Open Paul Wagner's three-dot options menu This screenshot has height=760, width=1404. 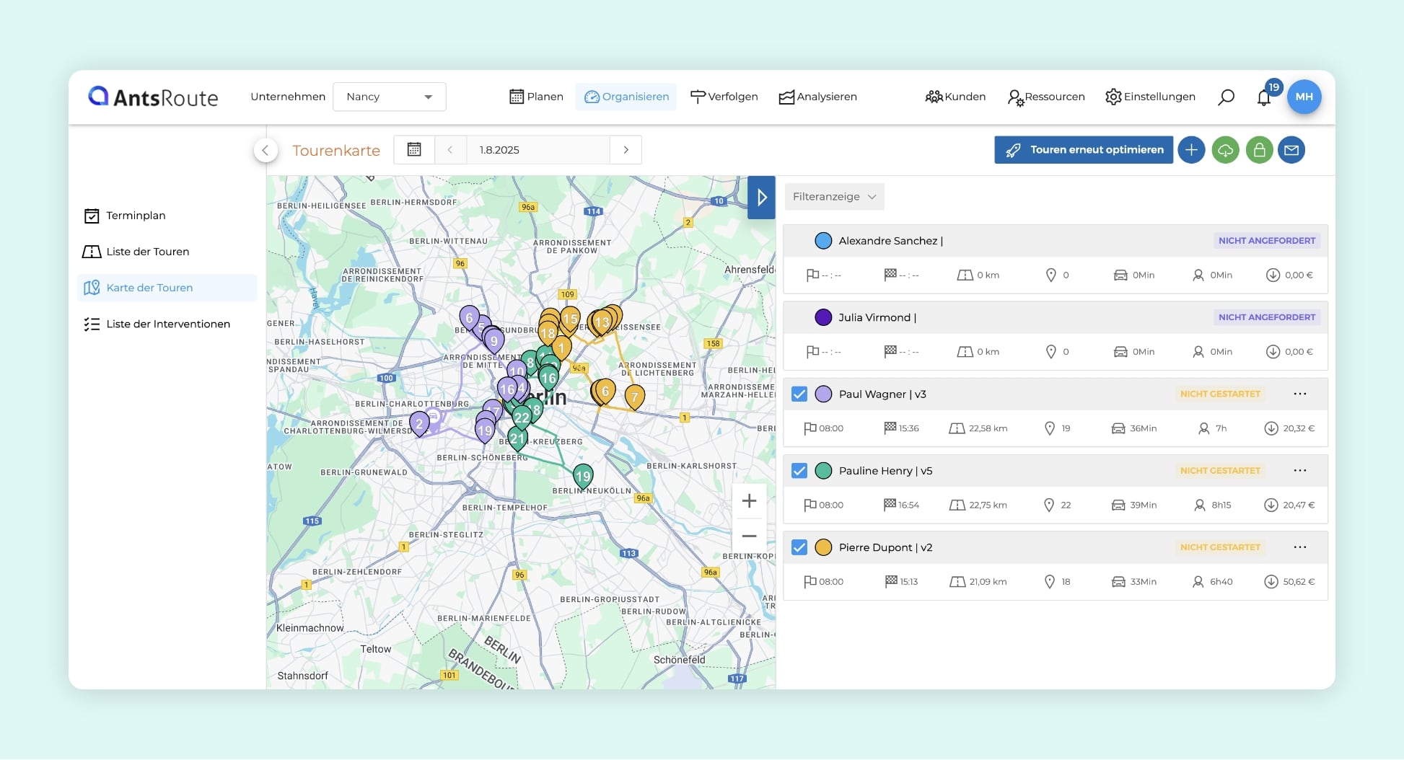tap(1300, 394)
